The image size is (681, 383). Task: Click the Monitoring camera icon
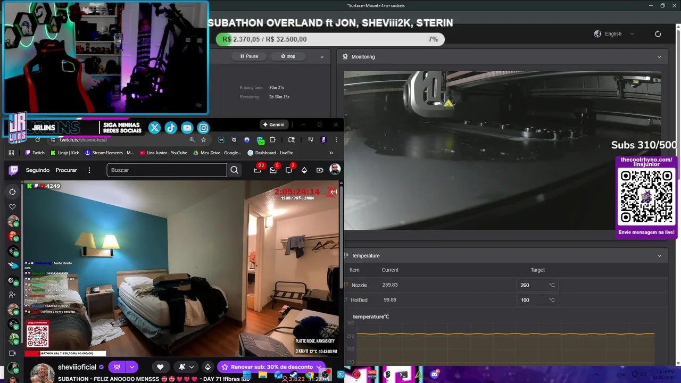[x=345, y=56]
